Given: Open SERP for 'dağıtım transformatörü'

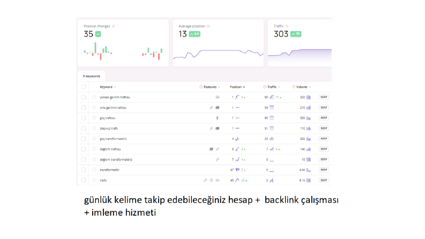Looking at the screenshot, I should point(324,159).
